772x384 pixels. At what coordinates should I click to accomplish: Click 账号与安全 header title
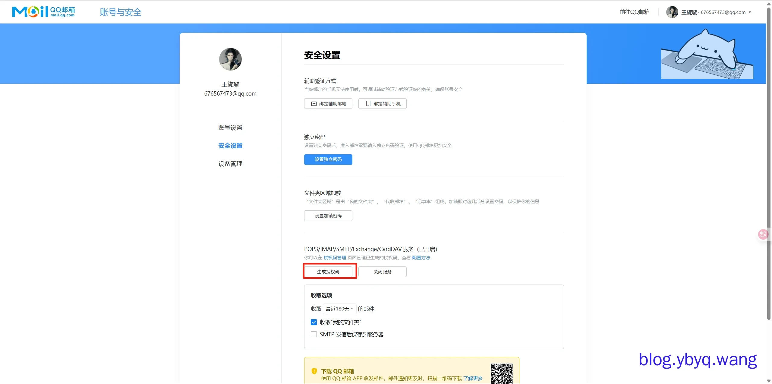(121, 12)
